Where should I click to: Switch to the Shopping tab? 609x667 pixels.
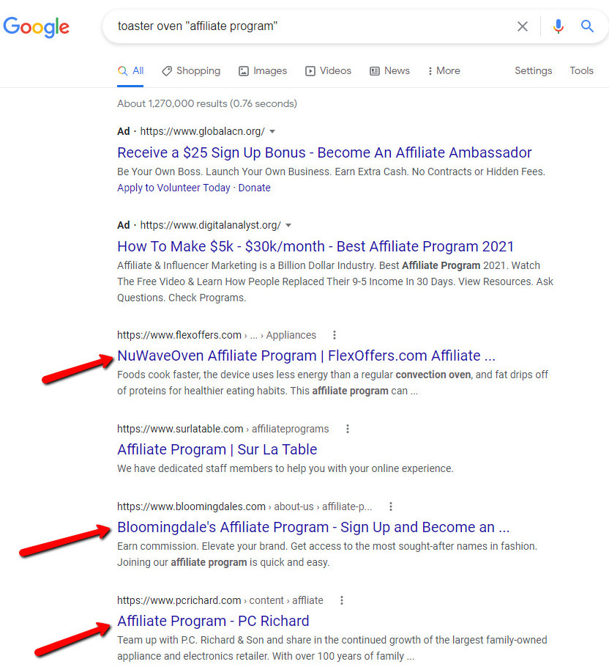[x=191, y=70]
